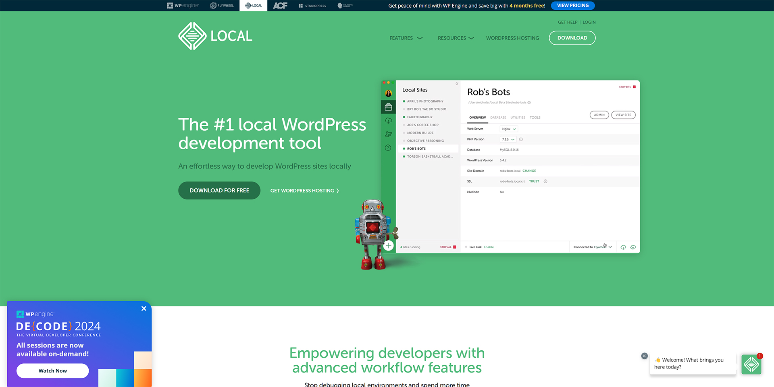Select April's Photography in site list
The width and height of the screenshot is (774, 387).
pos(425,101)
